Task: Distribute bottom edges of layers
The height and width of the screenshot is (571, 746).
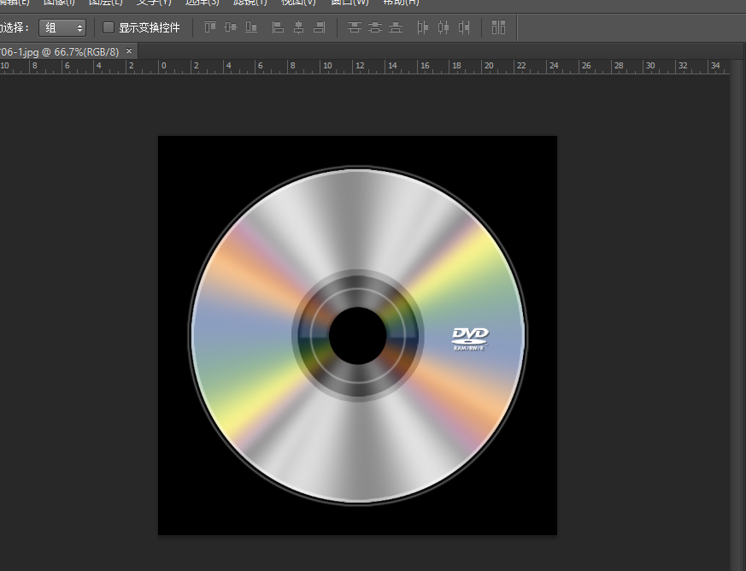Action: [396, 27]
